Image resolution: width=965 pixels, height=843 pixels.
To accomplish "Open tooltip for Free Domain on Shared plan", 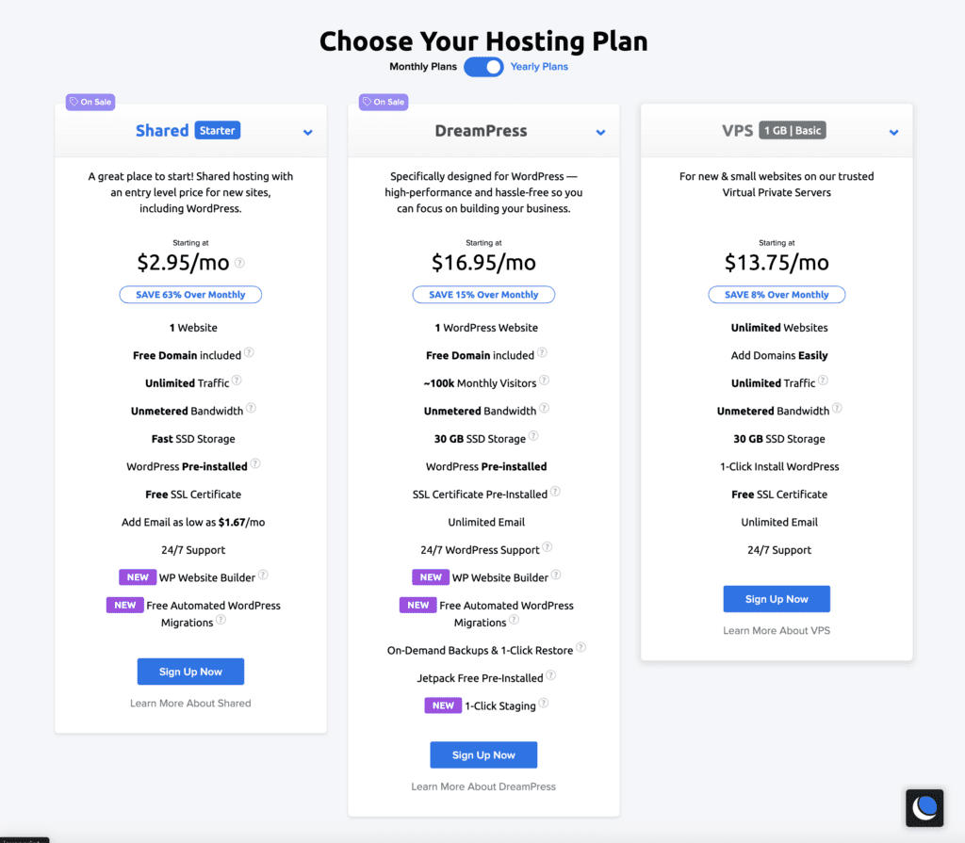I will (248, 354).
